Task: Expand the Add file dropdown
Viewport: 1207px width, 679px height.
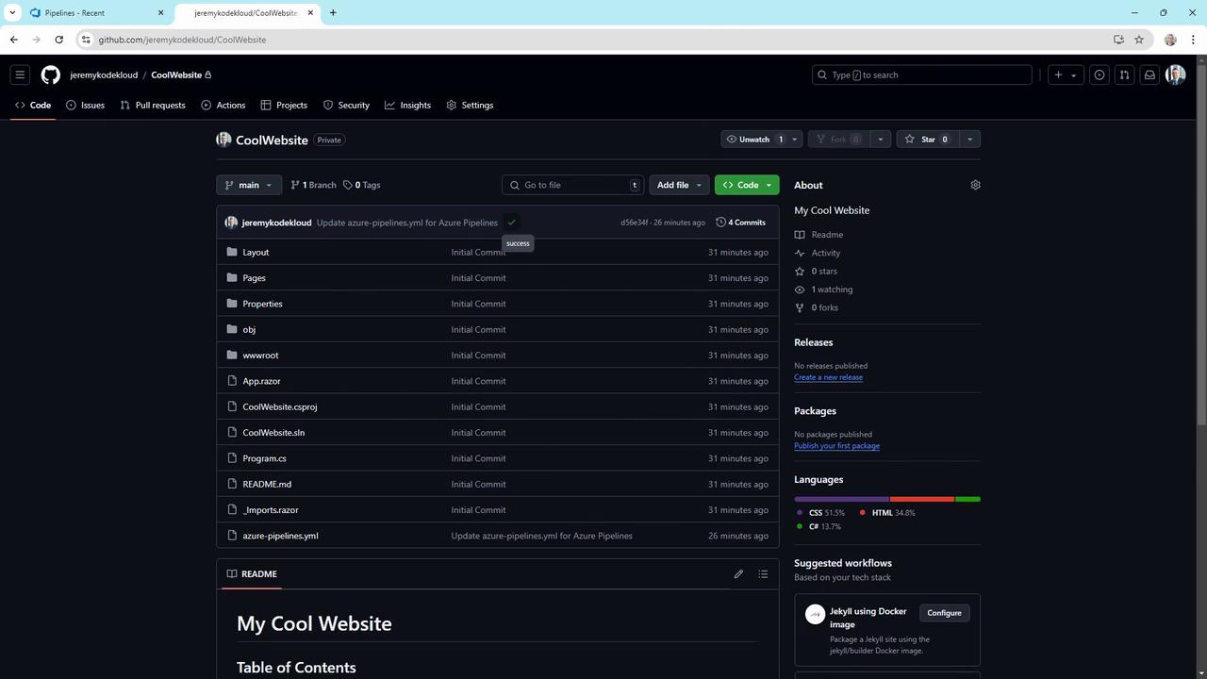Action: pyautogui.click(x=679, y=185)
